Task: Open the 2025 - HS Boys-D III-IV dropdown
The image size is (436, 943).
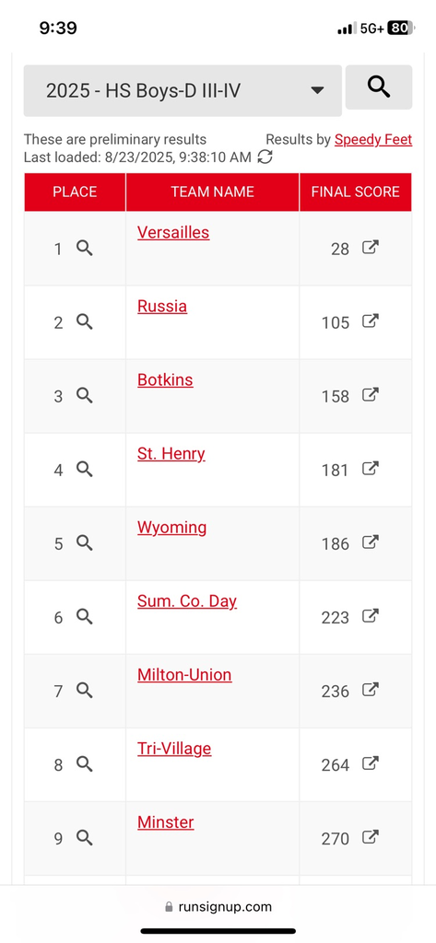Action: (x=183, y=91)
